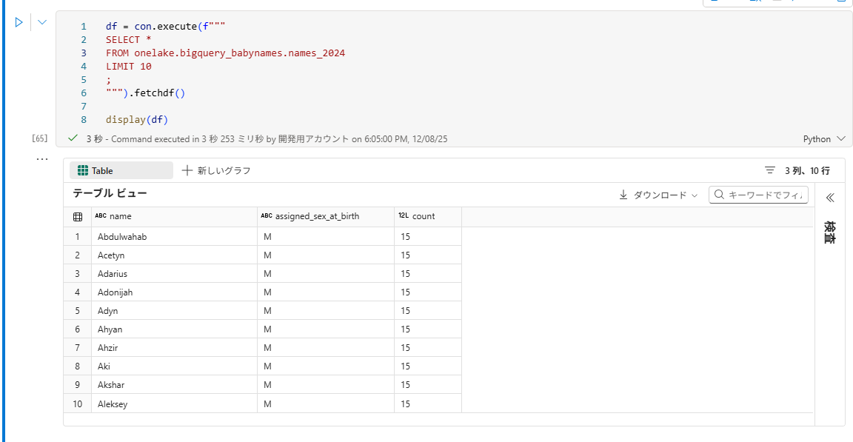Click the 3 列、10 行 summary text
The height and width of the screenshot is (442, 853).
[807, 171]
